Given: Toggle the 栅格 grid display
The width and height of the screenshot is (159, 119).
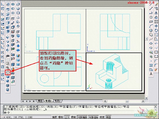Looking at the screenshot, I should pos(61,117).
